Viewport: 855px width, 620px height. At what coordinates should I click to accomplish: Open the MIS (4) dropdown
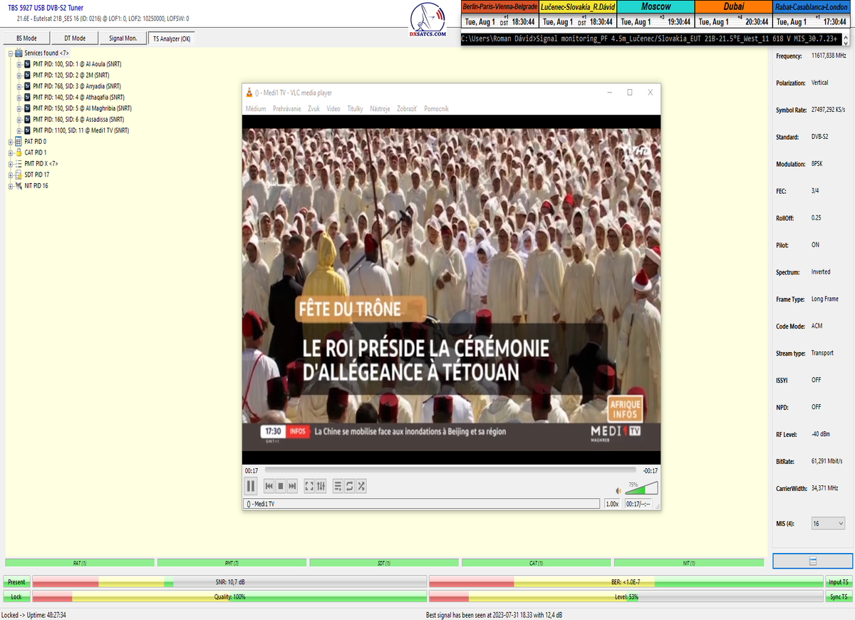[828, 524]
